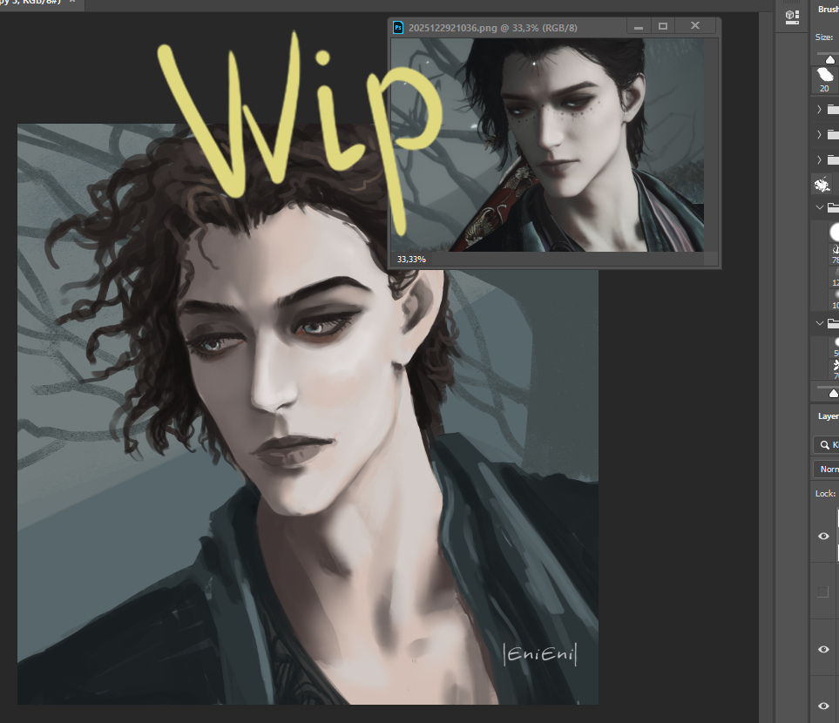Viewport: 839px width, 723px height.
Task: Click the 33,33% zoom field in reference window
Action: click(411, 259)
